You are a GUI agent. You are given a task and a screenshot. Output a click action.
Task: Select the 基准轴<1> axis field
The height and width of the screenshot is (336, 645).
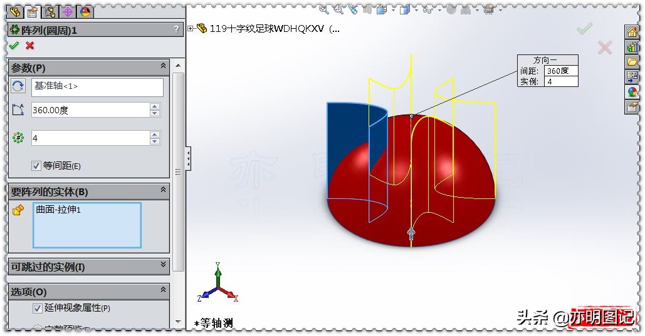tap(98, 87)
